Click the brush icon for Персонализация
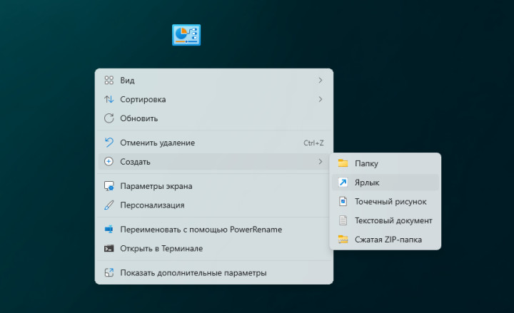514x313 pixels. [x=109, y=205]
